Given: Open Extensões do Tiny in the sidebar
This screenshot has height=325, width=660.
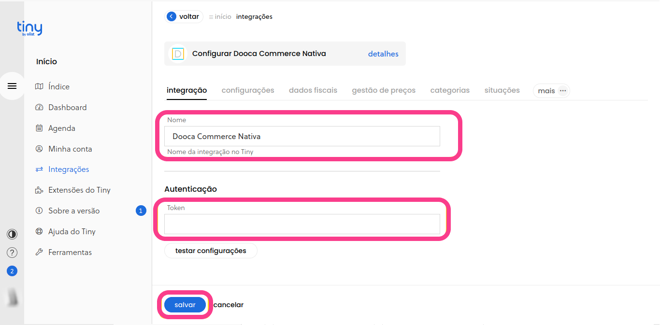Looking at the screenshot, I should pyautogui.click(x=79, y=190).
